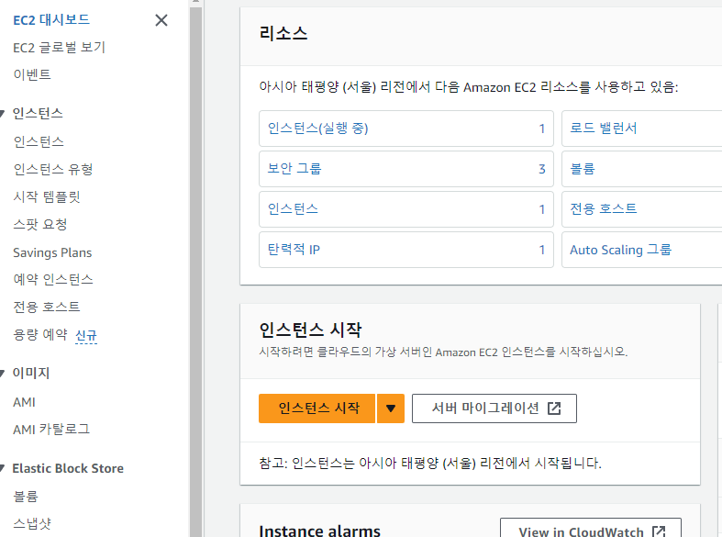Screen dimensions: 722x537
Task: Open dropdown arrow beside 인스턴스 시작 button
Action: (391, 408)
